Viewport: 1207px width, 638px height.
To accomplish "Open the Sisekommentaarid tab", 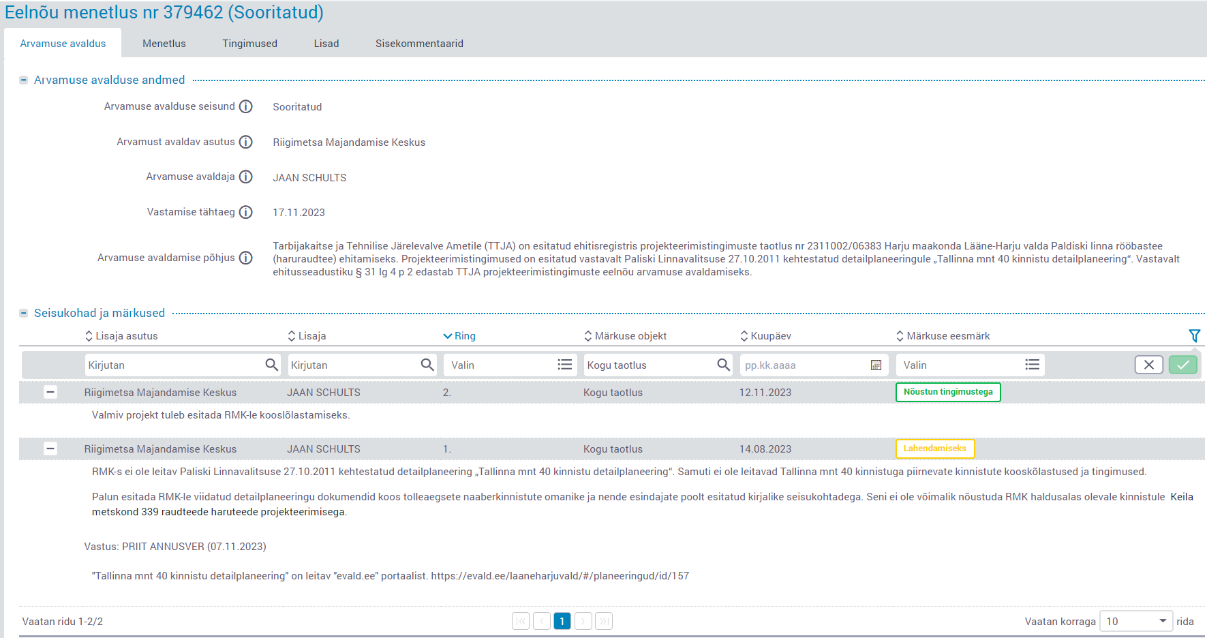I will pyautogui.click(x=419, y=43).
